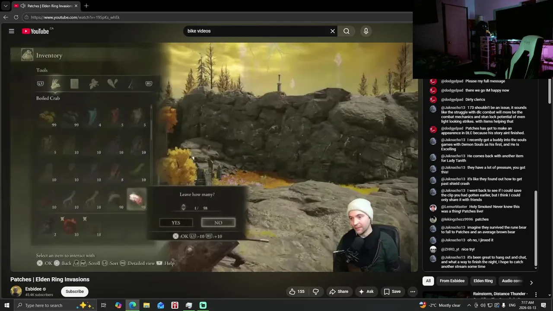This screenshot has height=311, width=553.
Task: Save the video to a playlist
Action: click(392, 292)
